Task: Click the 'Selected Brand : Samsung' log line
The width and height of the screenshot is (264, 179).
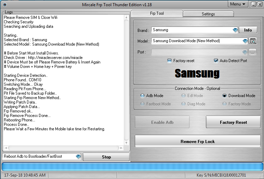Action: pos(25,40)
